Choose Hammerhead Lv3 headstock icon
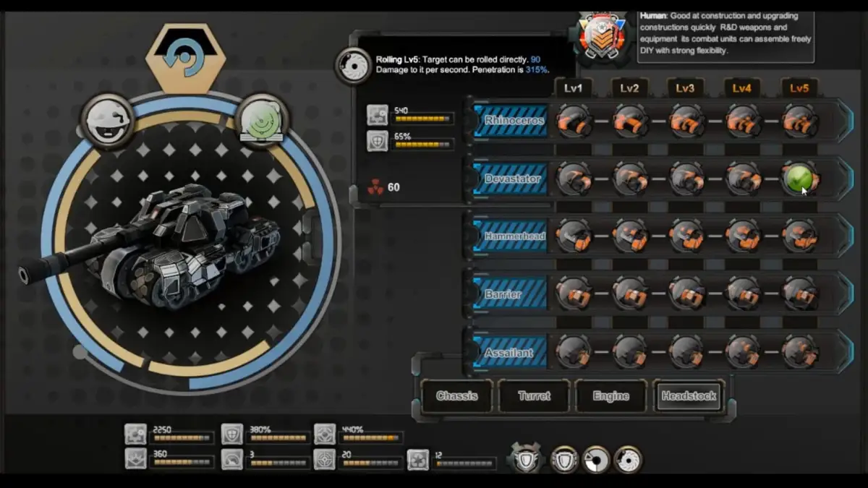Viewport: 868px width, 488px height. (x=686, y=236)
